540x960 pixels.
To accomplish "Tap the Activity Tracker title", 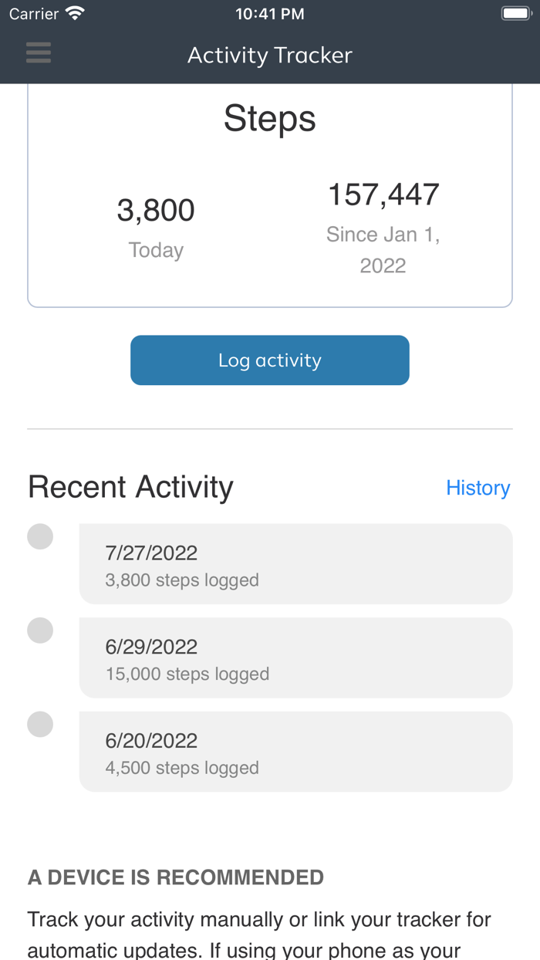I will coord(270,54).
